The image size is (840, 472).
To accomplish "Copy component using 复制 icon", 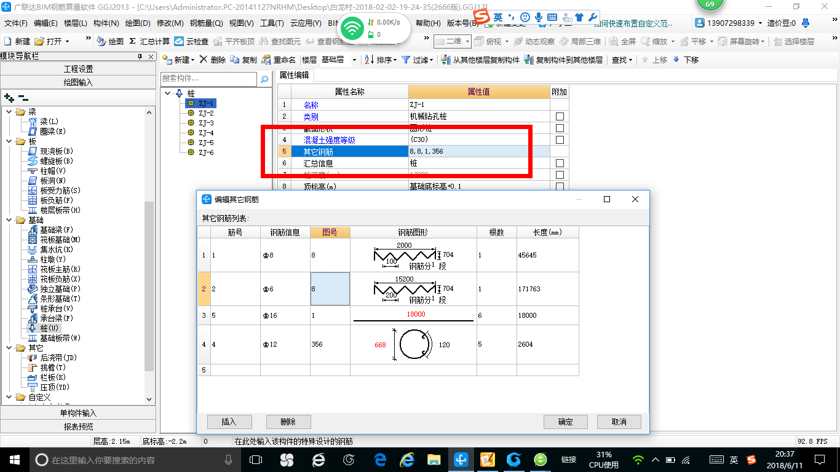I will tap(244, 60).
